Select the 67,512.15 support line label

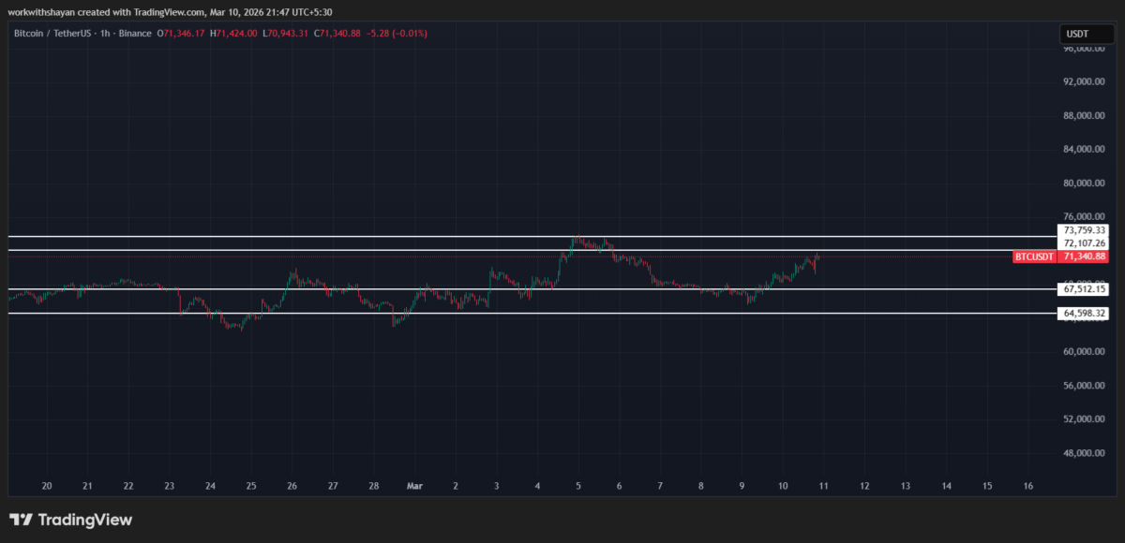1083,290
